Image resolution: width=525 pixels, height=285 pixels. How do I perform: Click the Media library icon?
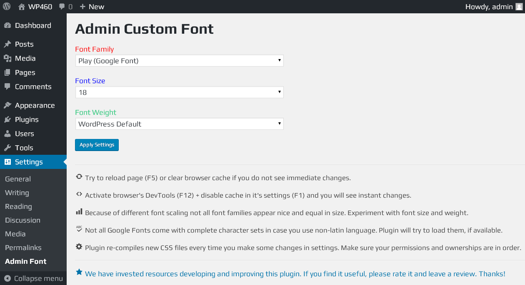coord(7,58)
